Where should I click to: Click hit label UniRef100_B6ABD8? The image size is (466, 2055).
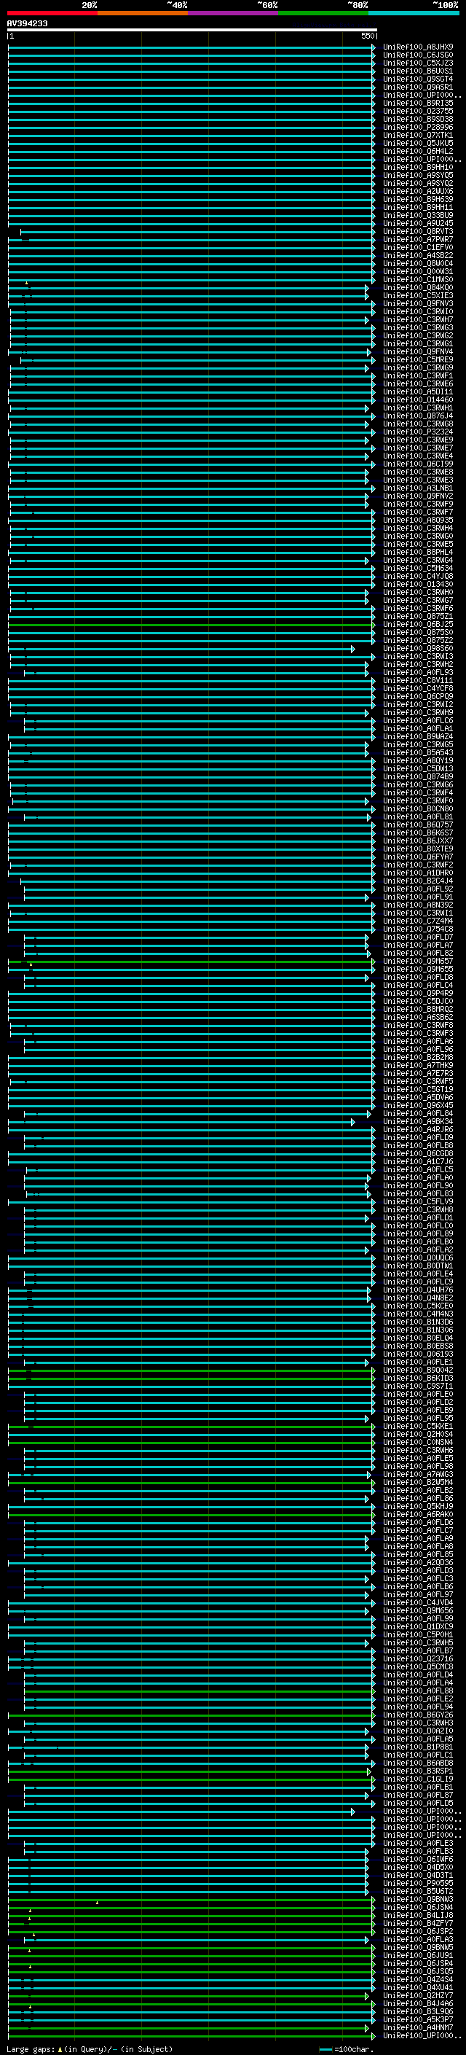pos(418,1762)
